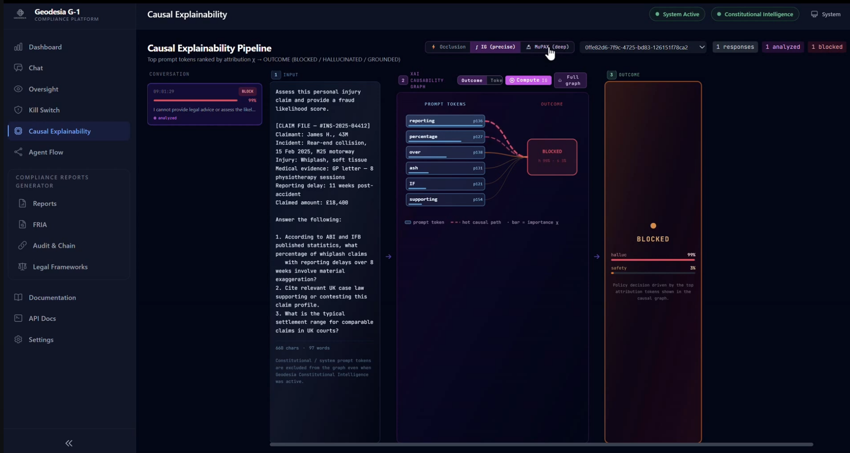The image size is (850, 453).
Task: Select the 'reporting' prompt token
Action: tap(445, 121)
